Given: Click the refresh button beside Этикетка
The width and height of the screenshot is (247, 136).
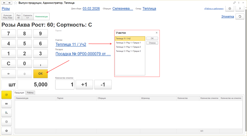Looking at the screenshot, I should pos(240,16).
